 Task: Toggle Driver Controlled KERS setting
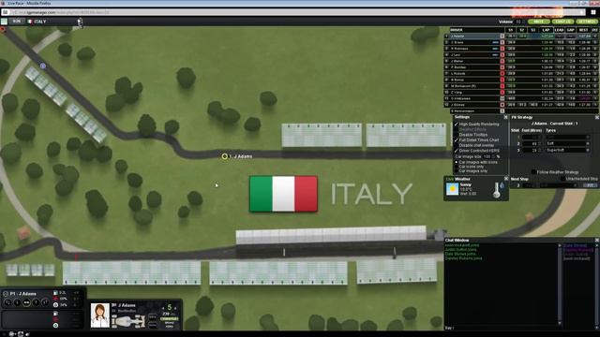[x=457, y=151]
